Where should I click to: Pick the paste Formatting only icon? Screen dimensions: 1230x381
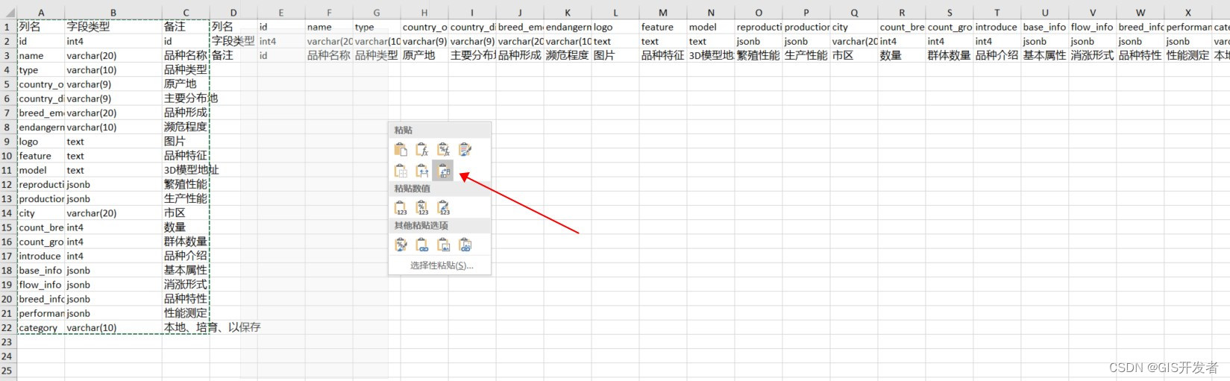[x=401, y=245]
